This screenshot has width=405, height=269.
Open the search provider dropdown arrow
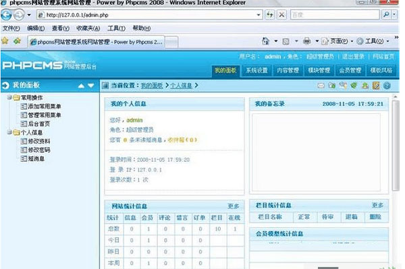[x=394, y=15]
